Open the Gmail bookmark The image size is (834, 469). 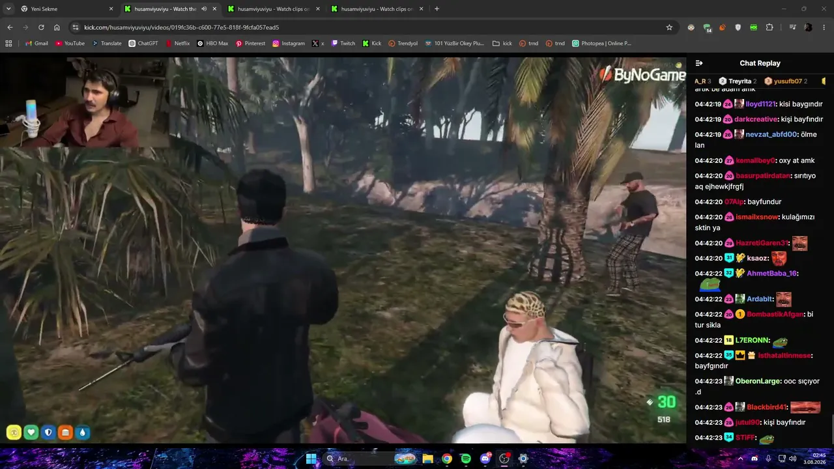tap(36, 44)
